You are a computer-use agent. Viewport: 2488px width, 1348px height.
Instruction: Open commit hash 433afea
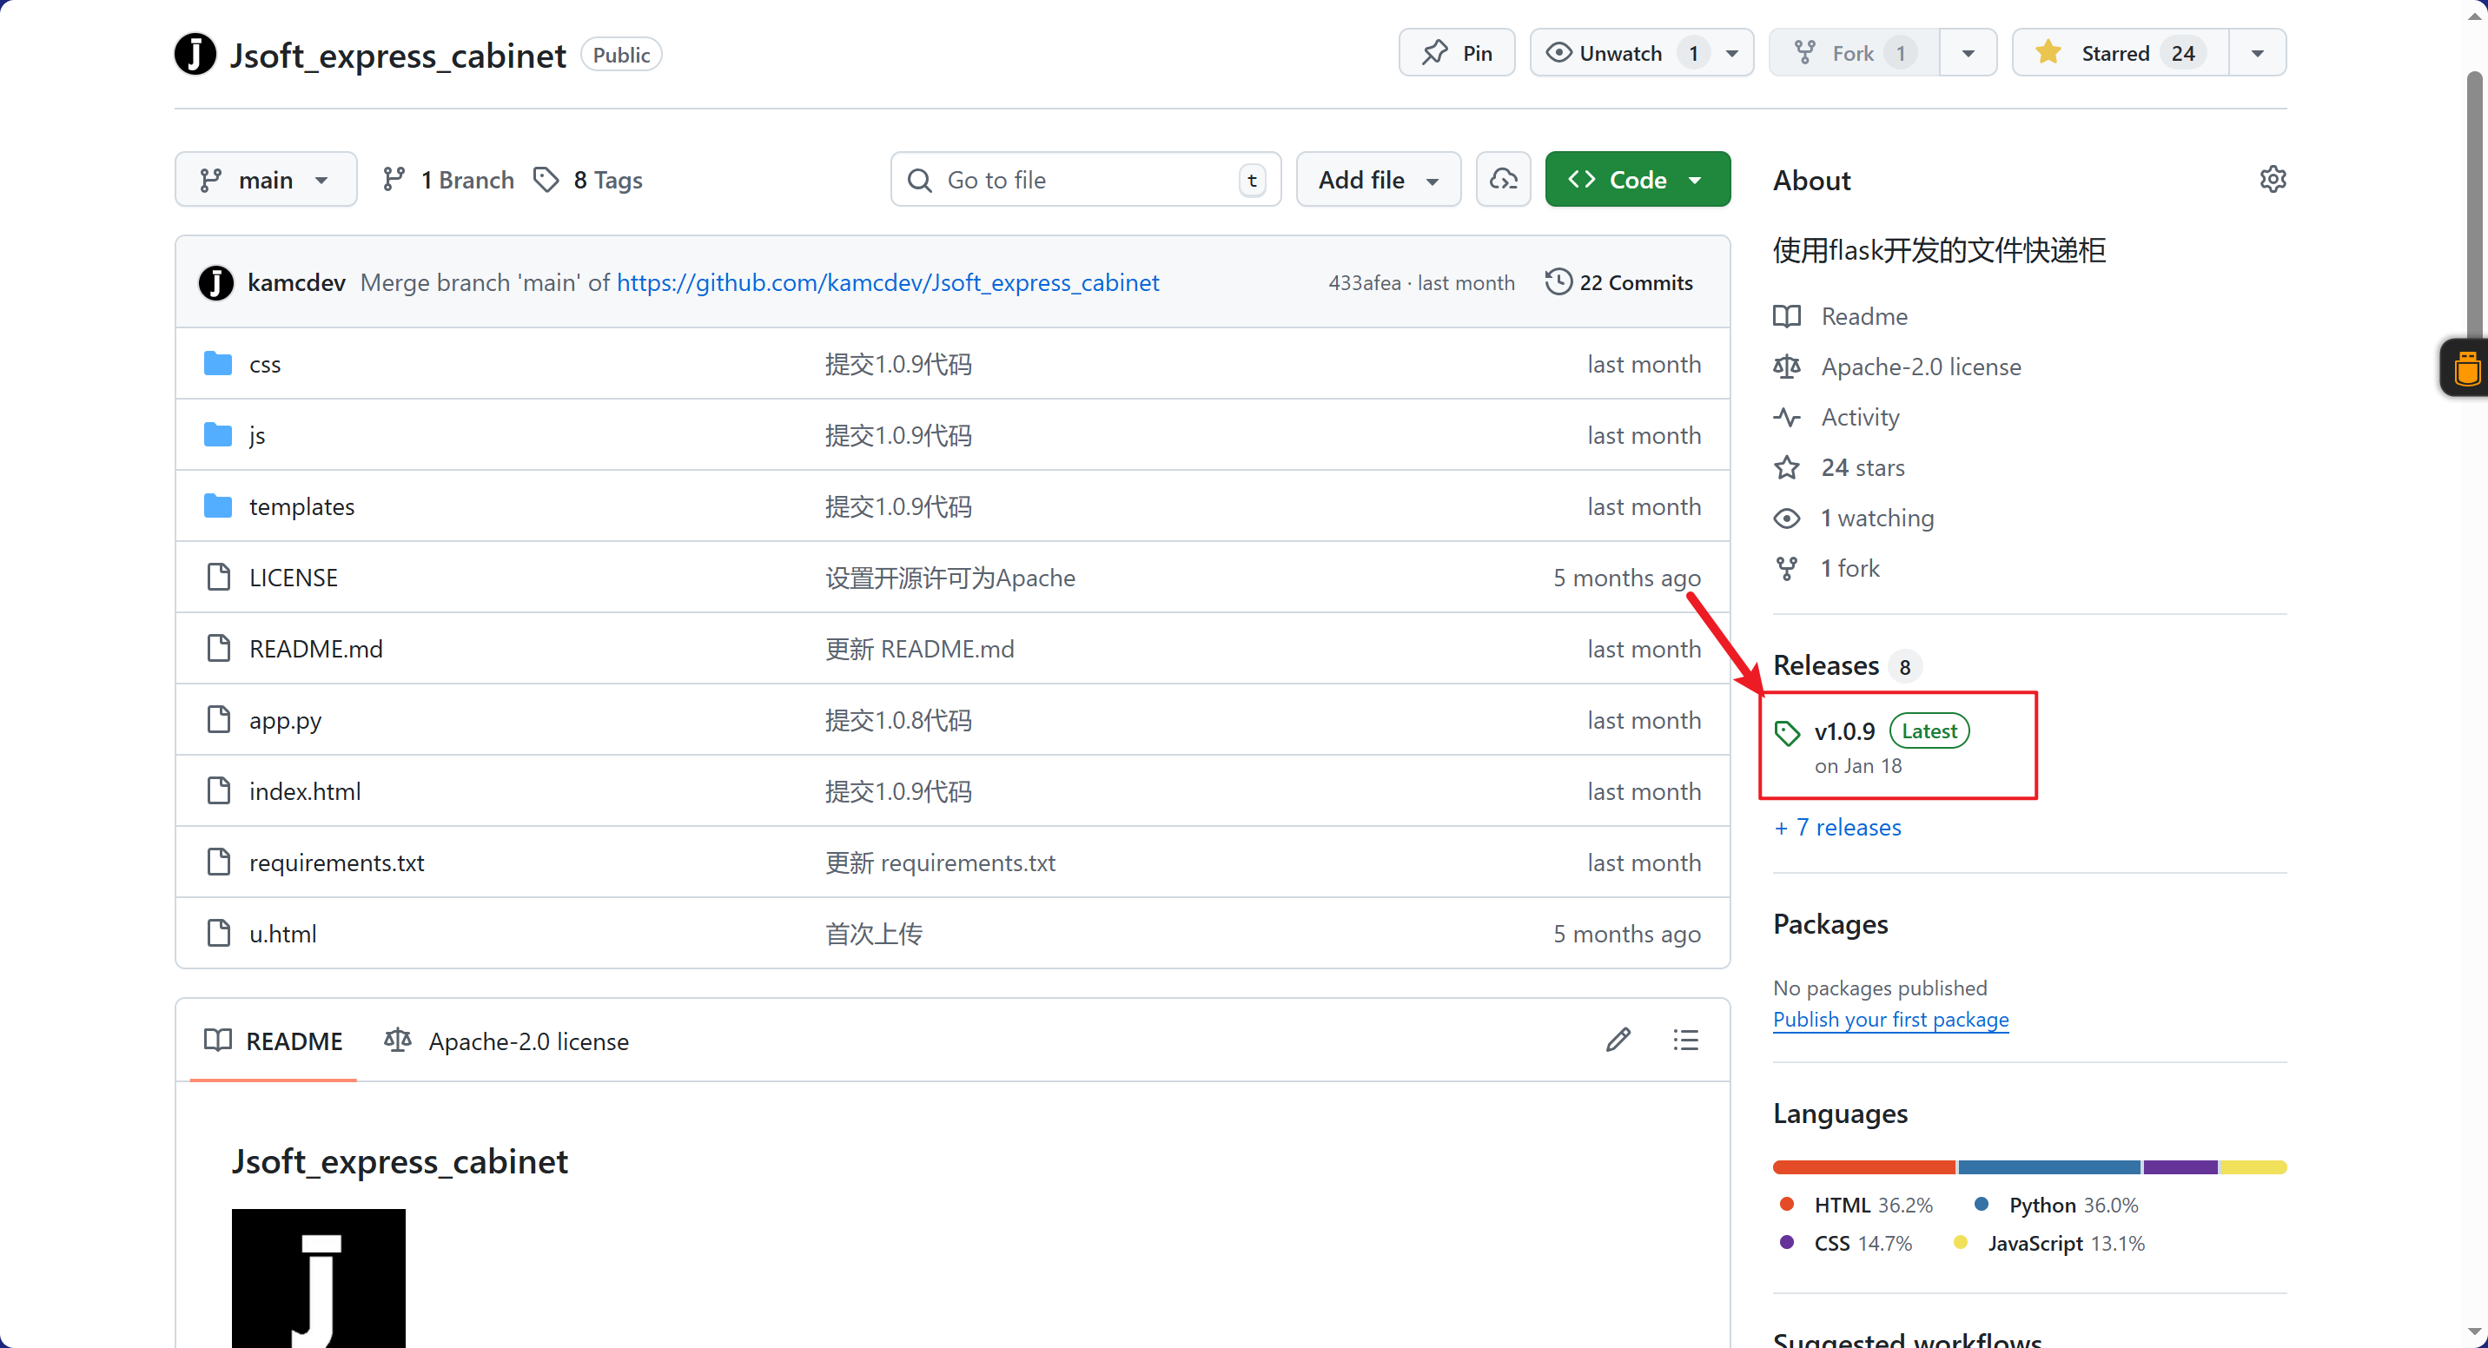click(x=1364, y=283)
